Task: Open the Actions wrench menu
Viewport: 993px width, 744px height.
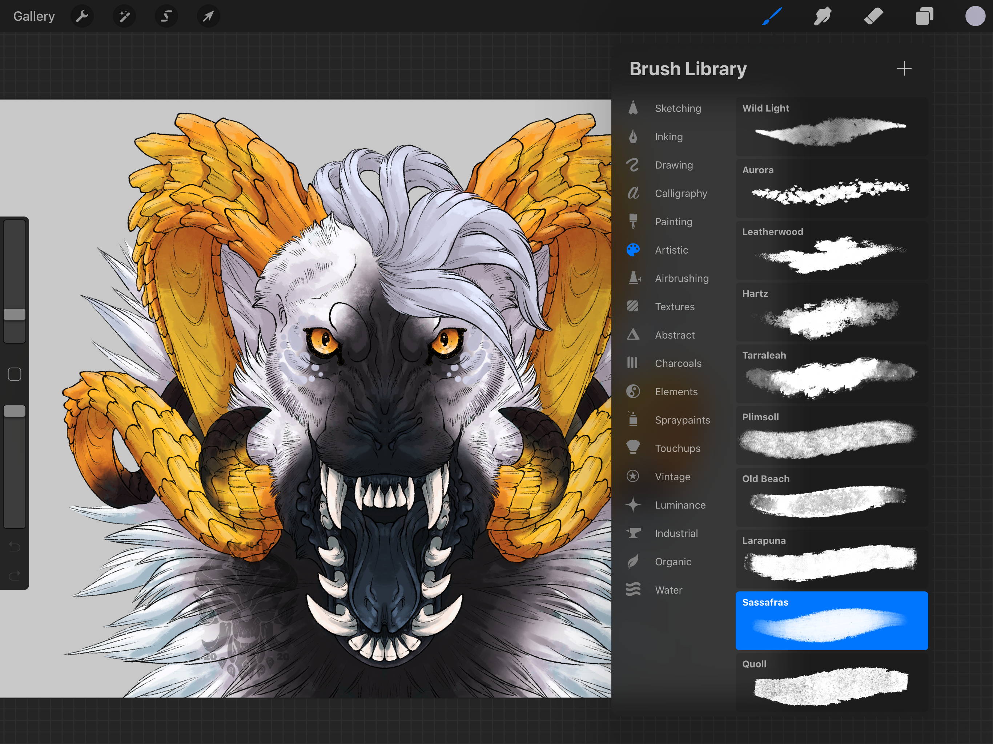Action: [x=82, y=17]
